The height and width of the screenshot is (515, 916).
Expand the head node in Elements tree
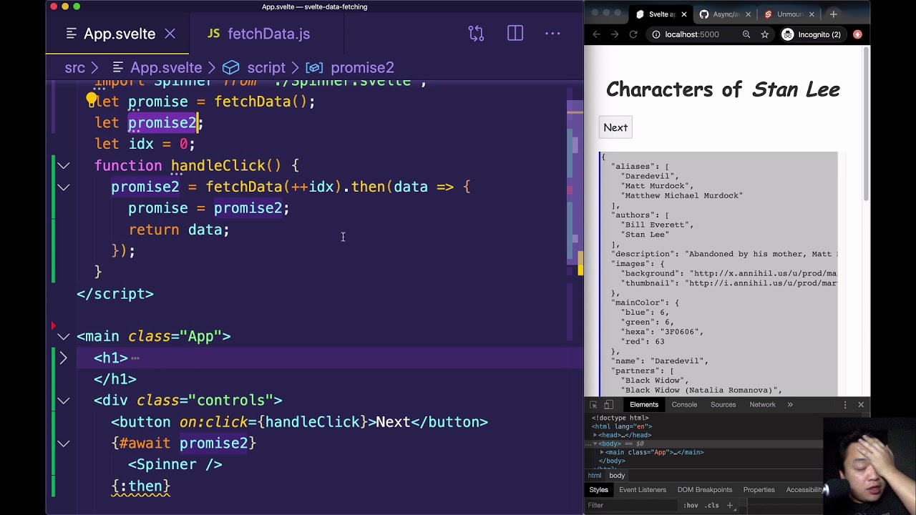click(595, 435)
